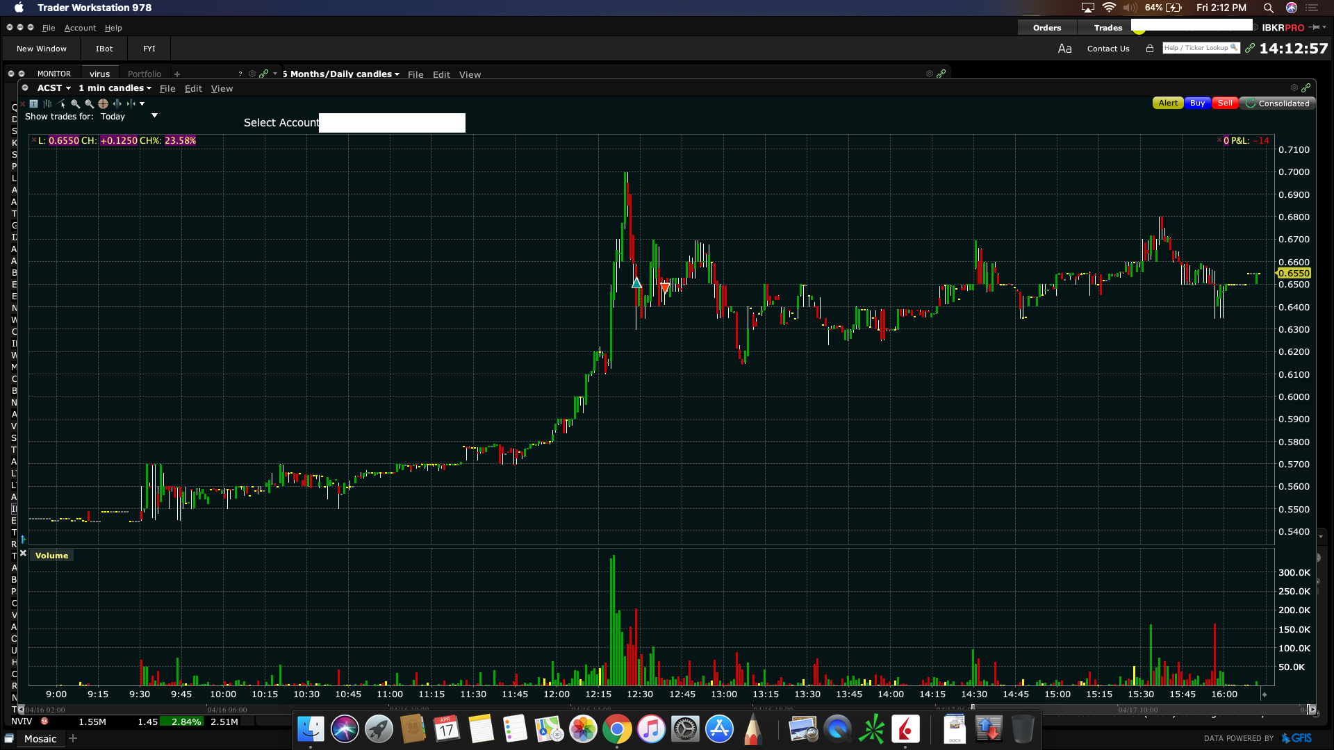Expand Show trades for Today dropdown
The height and width of the screenshot is (750, 1334).
point(154,116)
